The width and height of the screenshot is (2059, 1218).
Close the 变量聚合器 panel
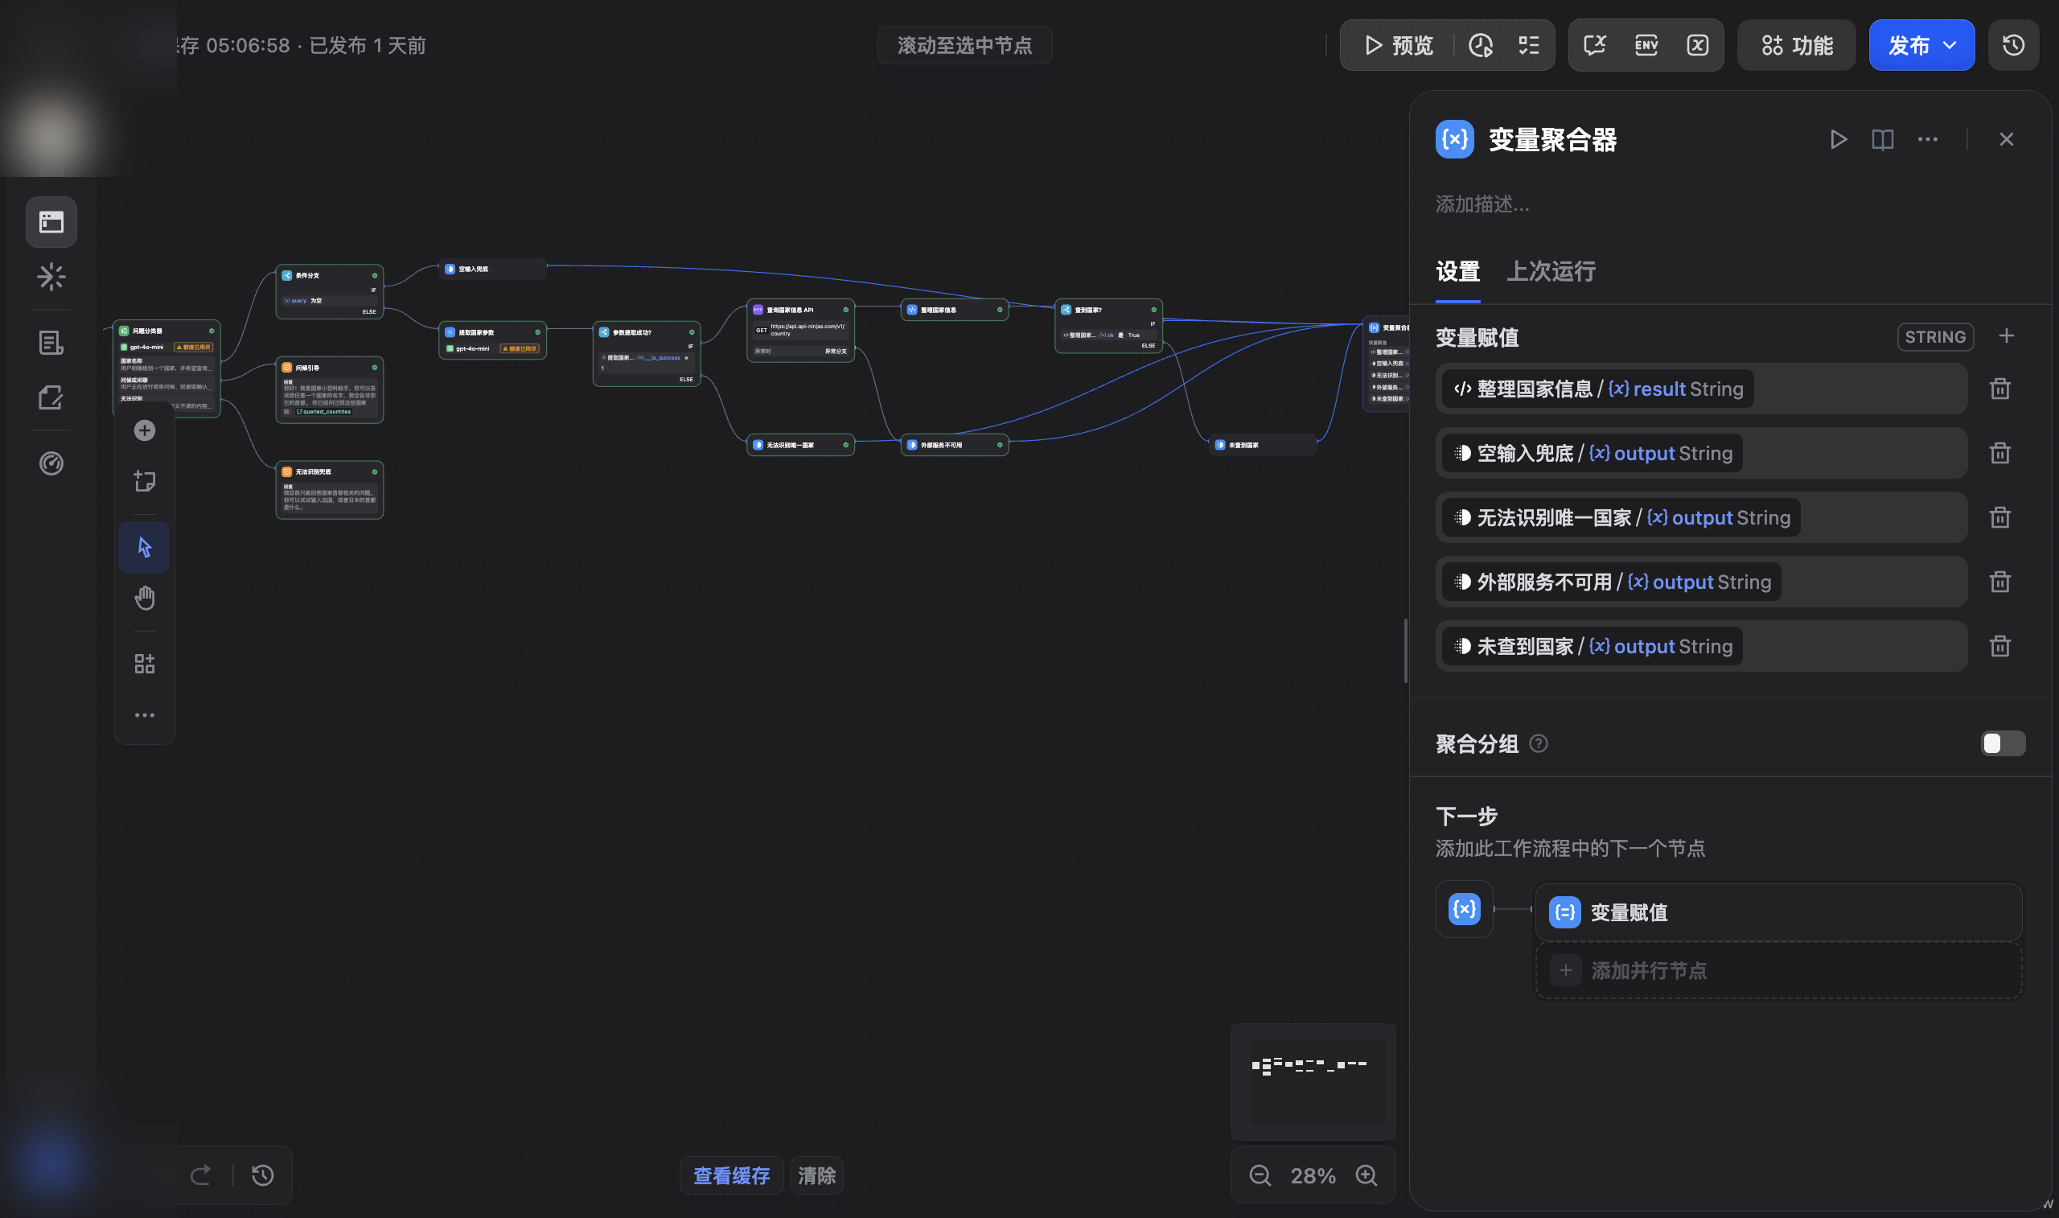point(2006,139)
